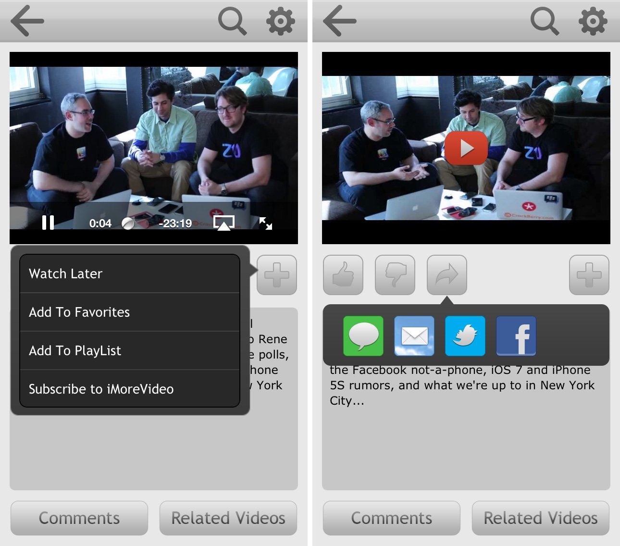Click the -23:19 remaining time label
Viewport: 620px width, 546px height.
click(175, 223)
